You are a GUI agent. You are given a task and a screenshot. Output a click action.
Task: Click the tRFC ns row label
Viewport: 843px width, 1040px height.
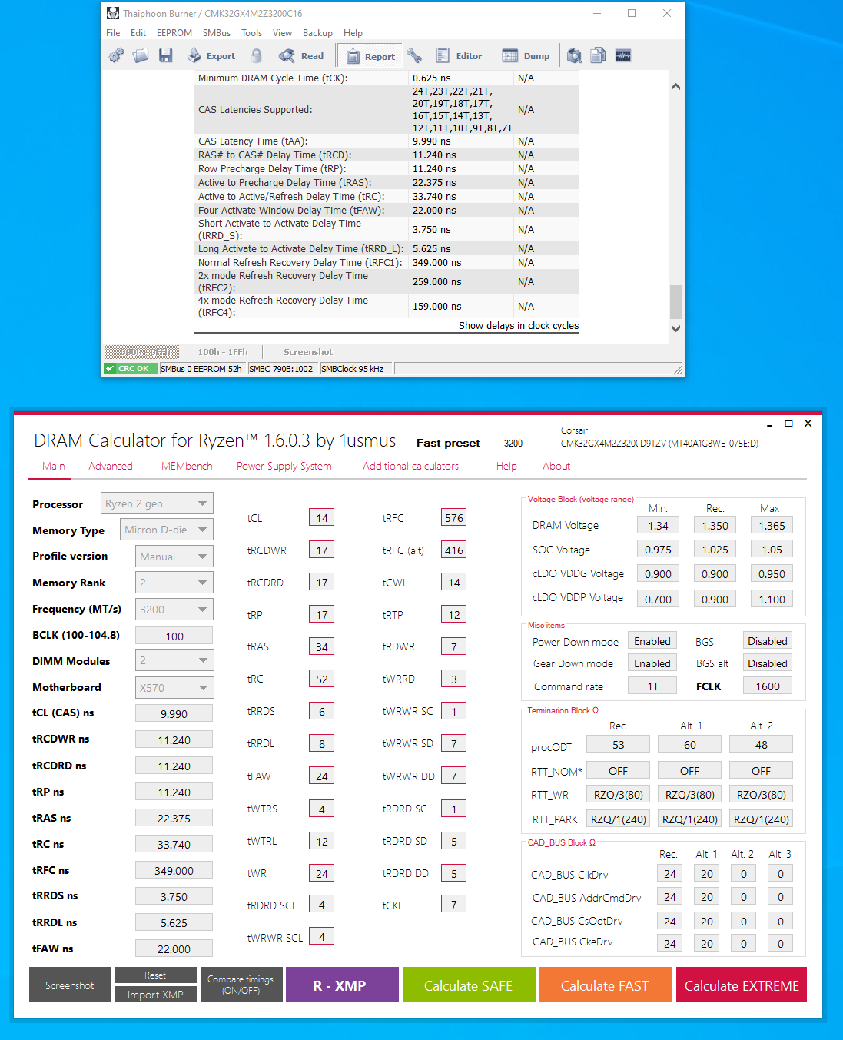pyautogui.click(x=51, y=870)
